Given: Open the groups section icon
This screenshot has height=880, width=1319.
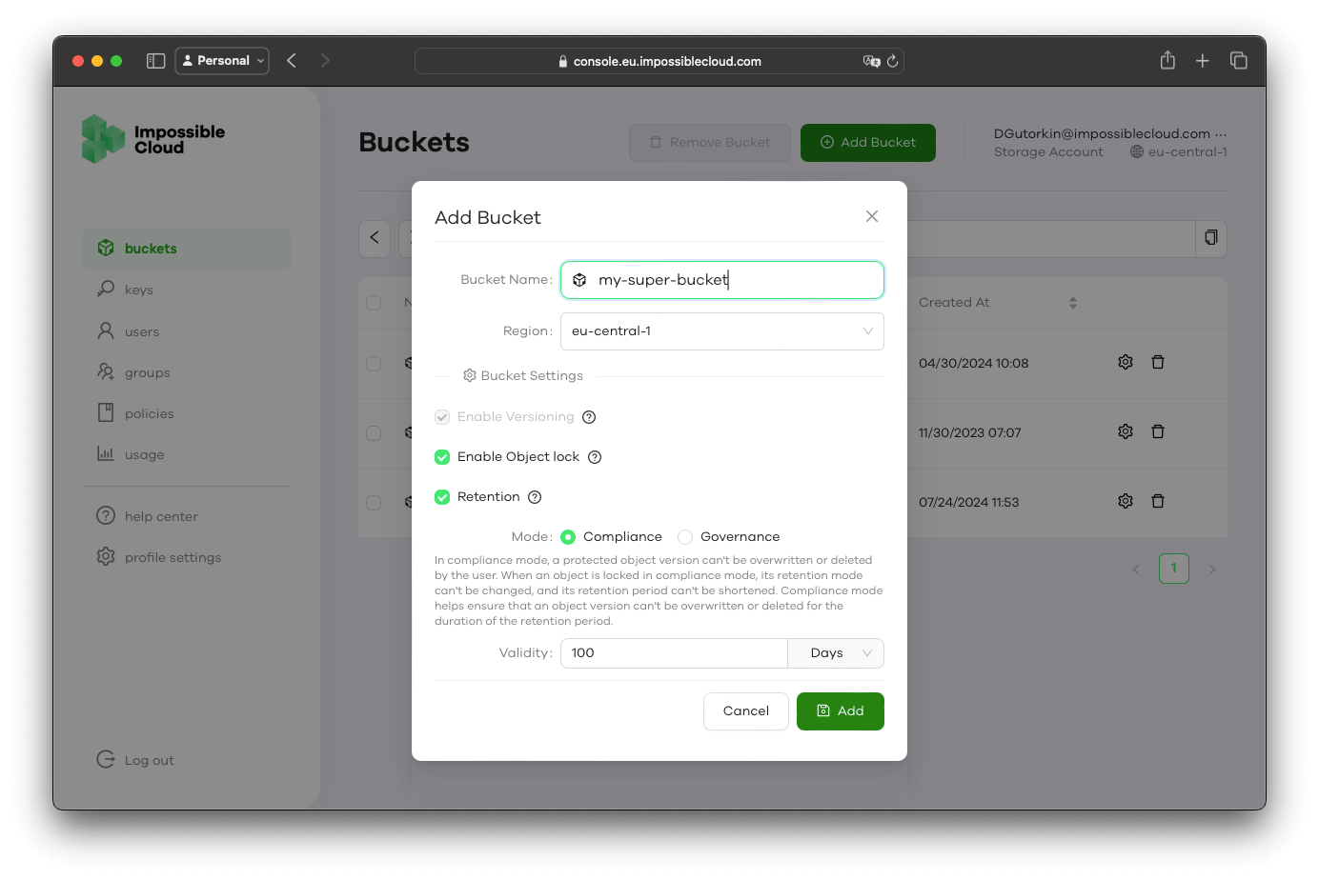Looking at the screenshot, I should coord(106,371).
